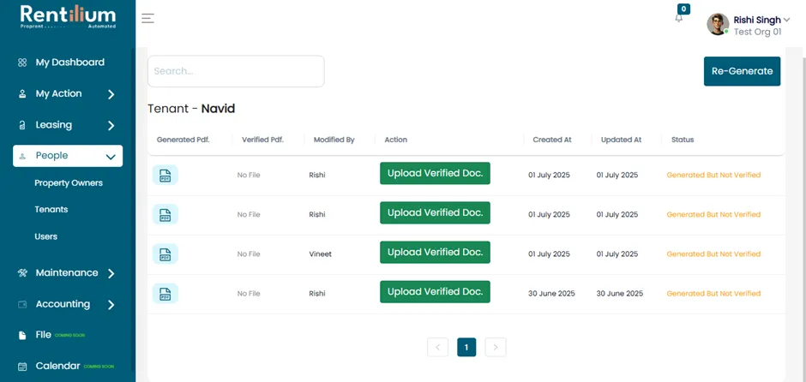This screenshot has width=806, height=382.
Task: Collapse the People menu chevron
Action: pos(111,157)
